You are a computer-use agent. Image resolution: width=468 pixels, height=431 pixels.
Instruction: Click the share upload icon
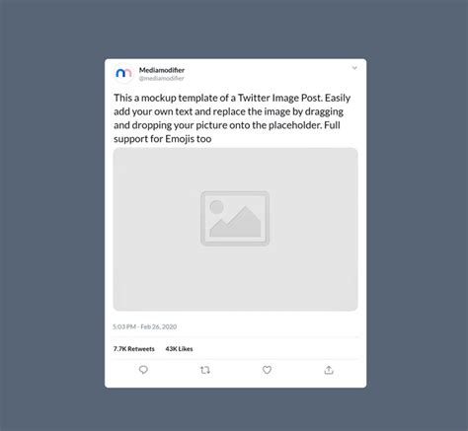tap(329, 370)
